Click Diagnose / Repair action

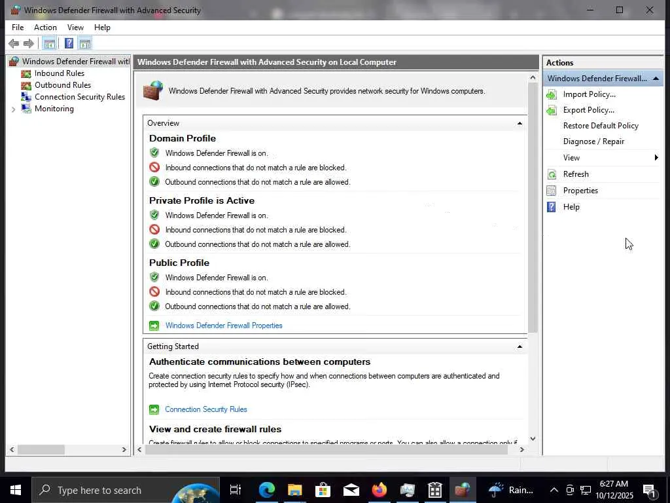[x=593, y=141]
